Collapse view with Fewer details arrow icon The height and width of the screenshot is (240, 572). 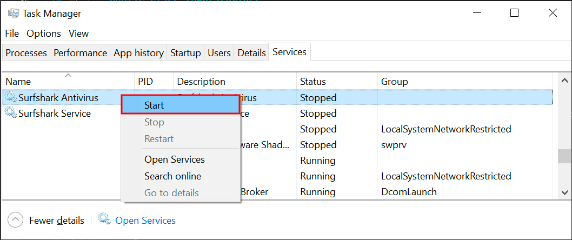16,220
